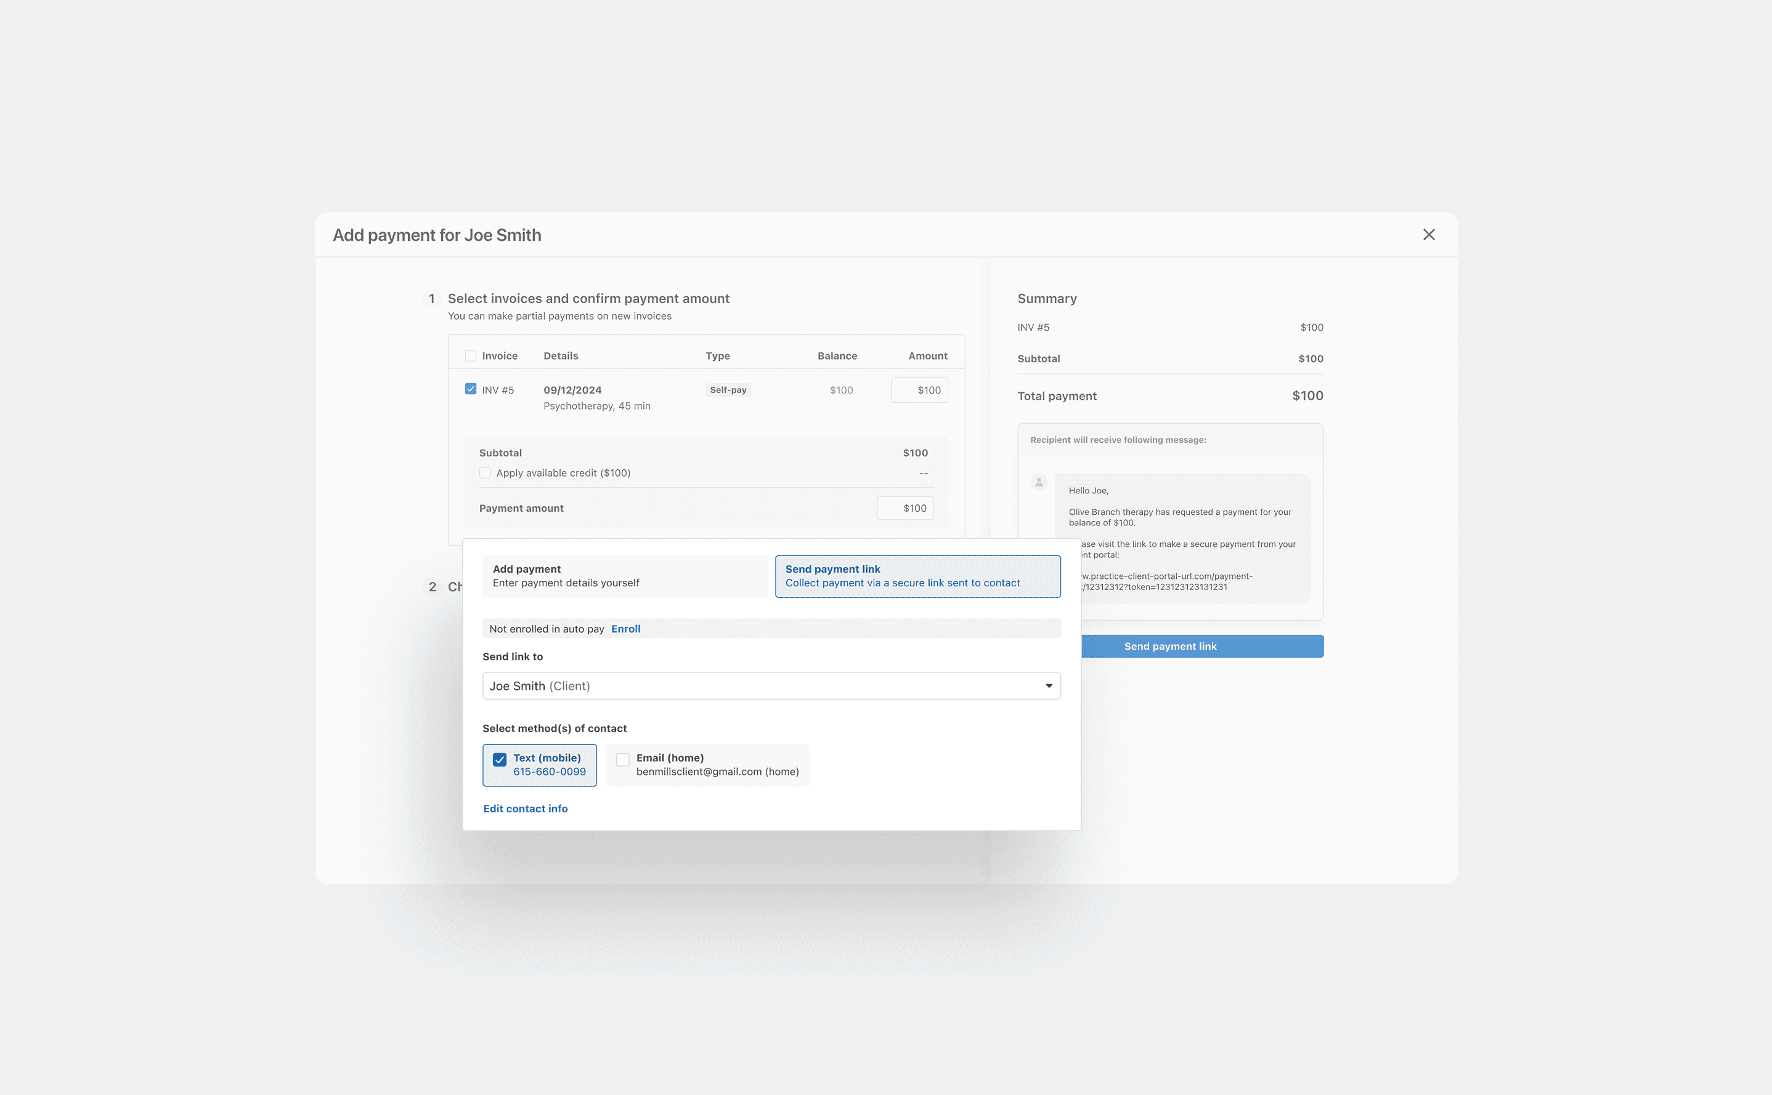Enable Apply available credit ($100)
The image size is (1772, 1095).
[486, 473]
